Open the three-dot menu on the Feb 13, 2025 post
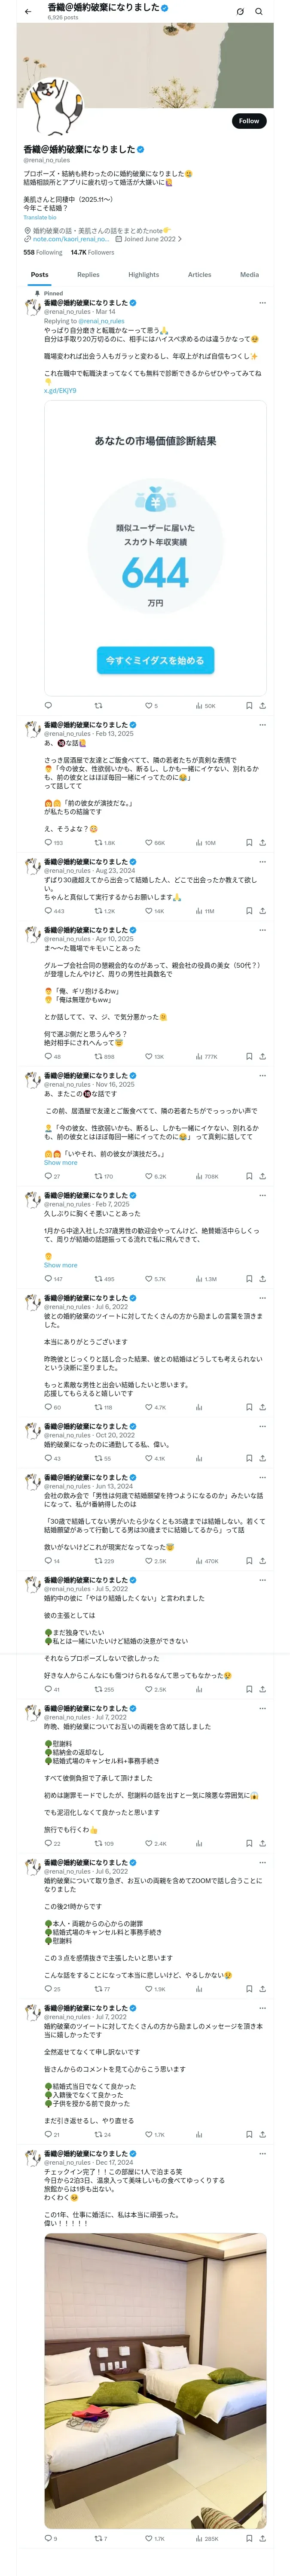This screenshot has width=290, height=2576. 262,724
